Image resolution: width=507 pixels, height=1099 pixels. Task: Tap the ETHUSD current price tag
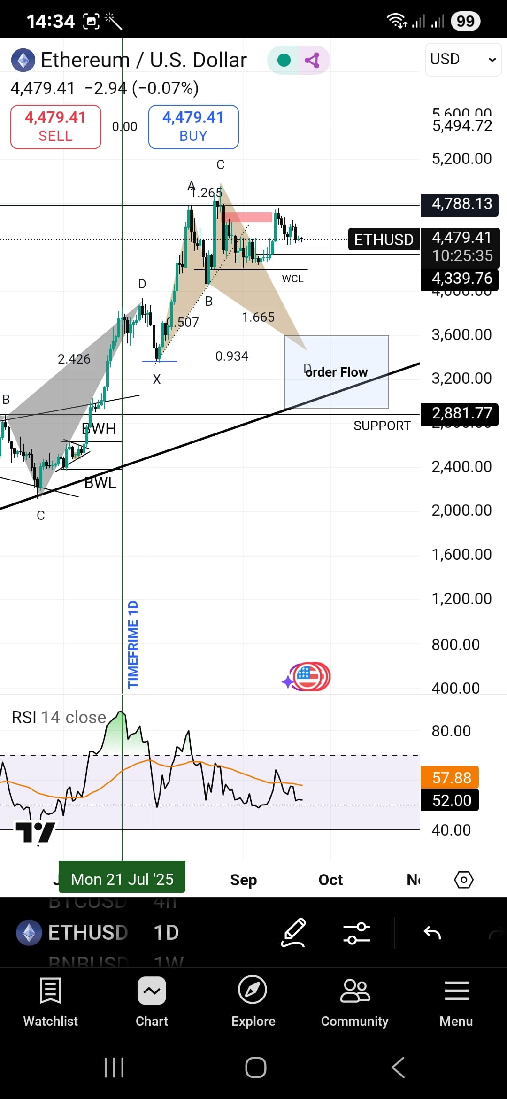pyautogui.click(x=384, y=240)
